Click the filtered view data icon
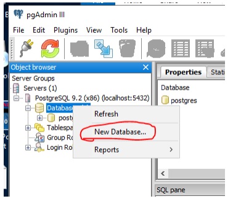Viewport: 241px width, 223px height. tap(205, 49)
